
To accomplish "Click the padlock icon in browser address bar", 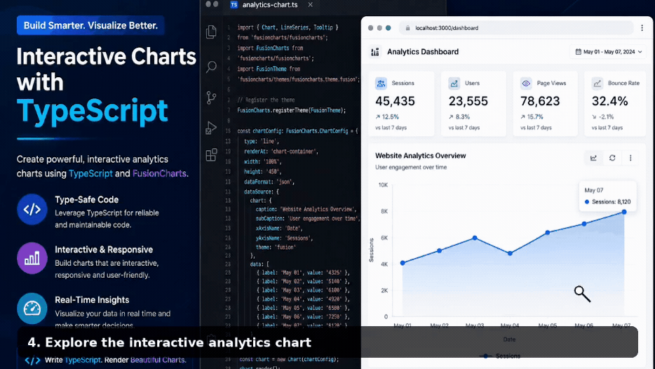I will pos(407,28).
